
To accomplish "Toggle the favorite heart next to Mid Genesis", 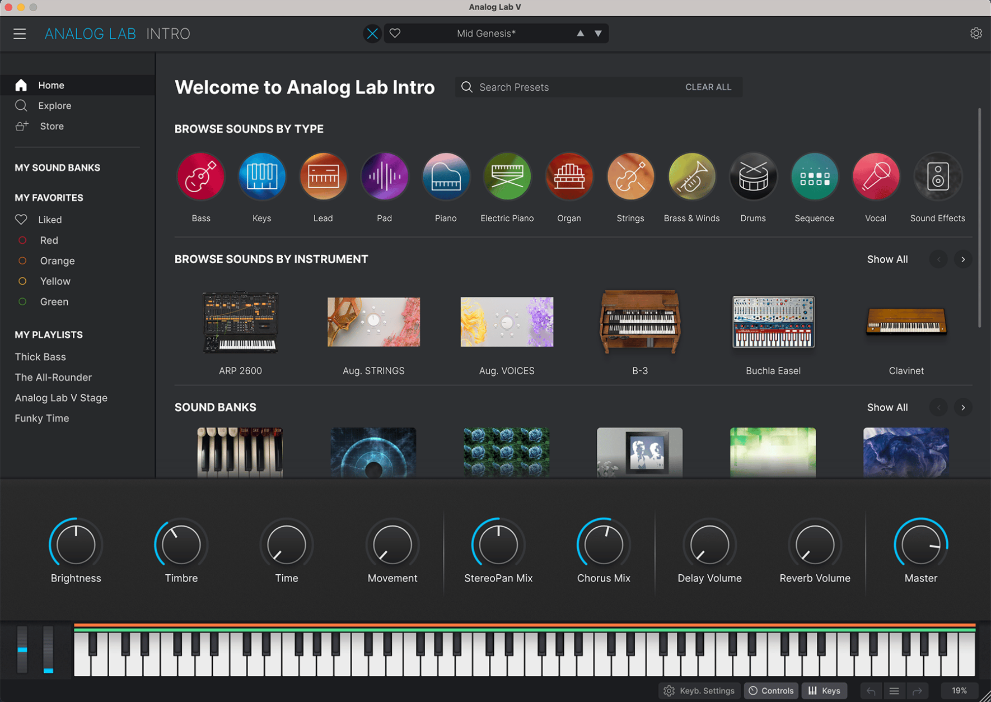I will (395, 33).
